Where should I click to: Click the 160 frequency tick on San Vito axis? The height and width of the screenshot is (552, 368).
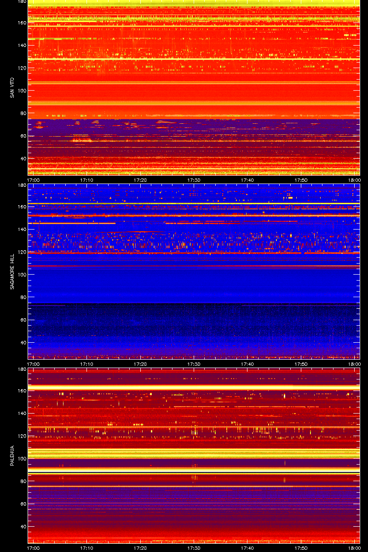point(21,23)
